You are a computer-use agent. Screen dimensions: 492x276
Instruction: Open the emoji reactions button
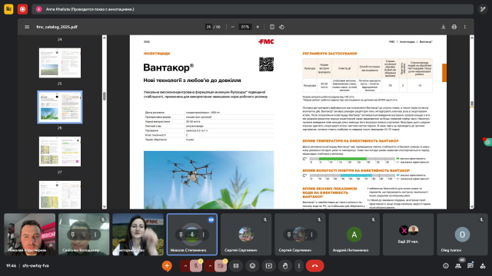(x=252, y=266)
